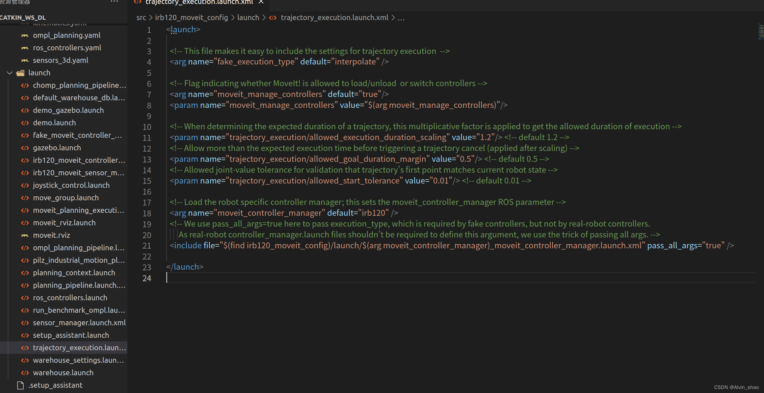Click the XML icon beside sensor_manager.launch.xml
Screen dimensions: 764x393
coord(25,323)
